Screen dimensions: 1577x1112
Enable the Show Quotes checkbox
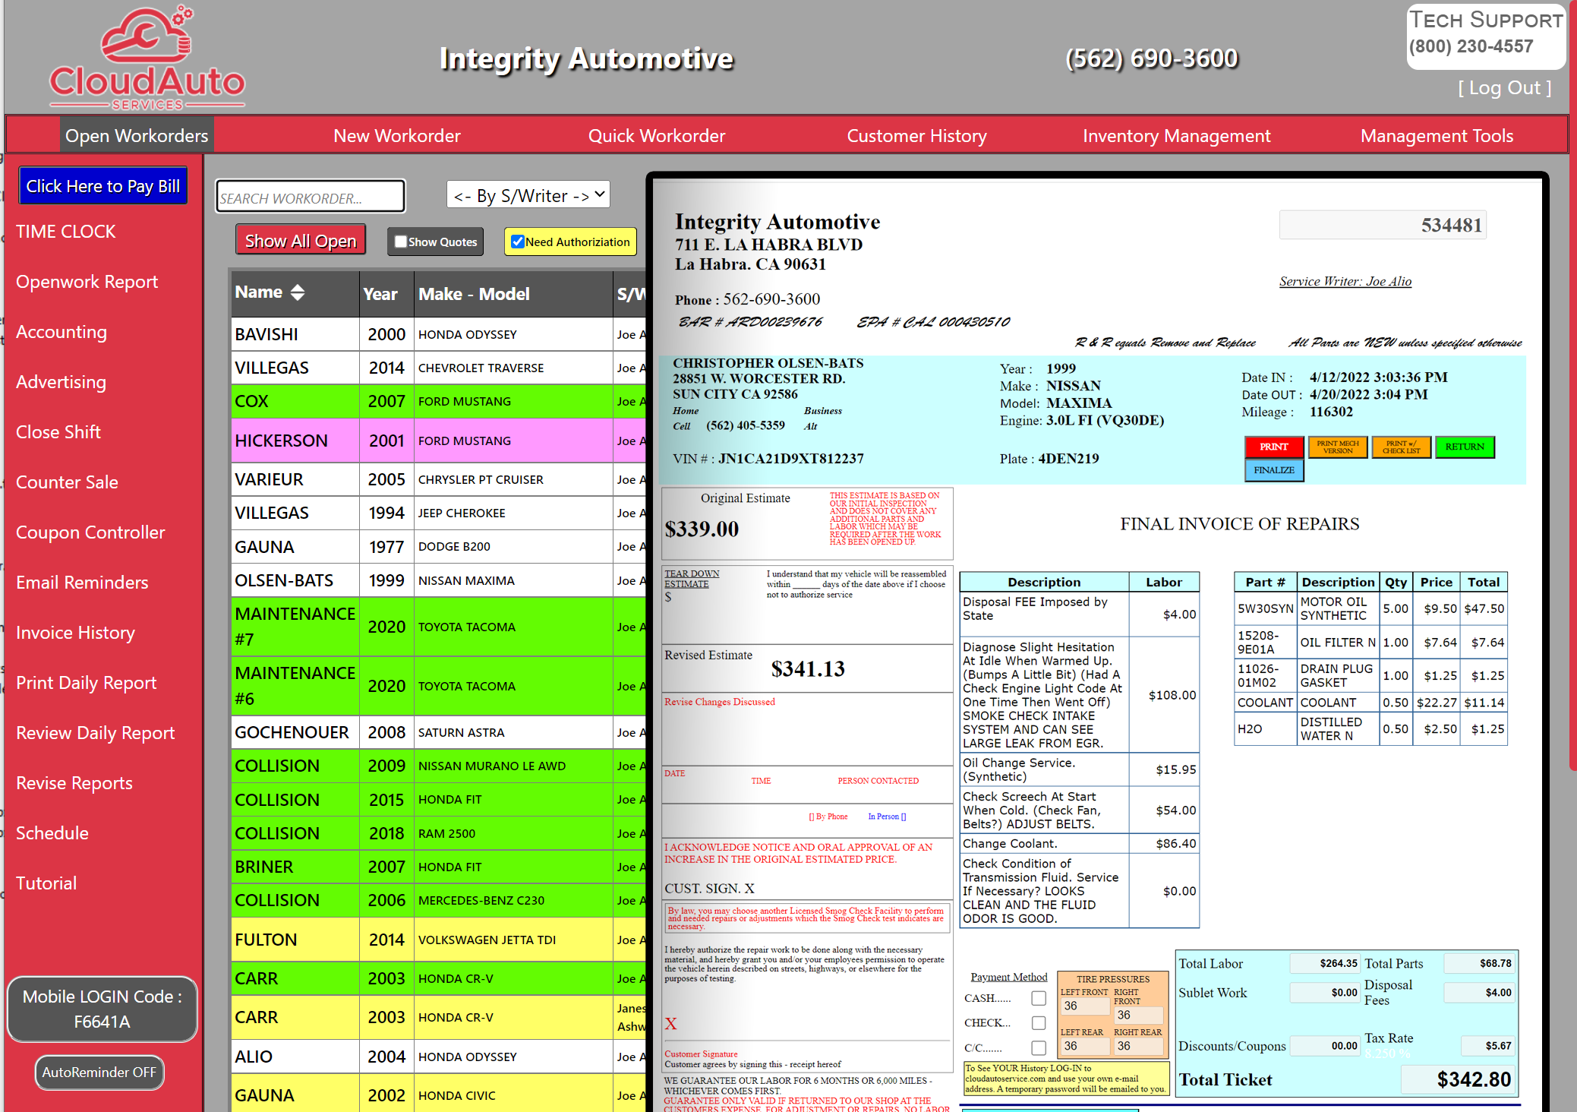click(x=401, y=242)
